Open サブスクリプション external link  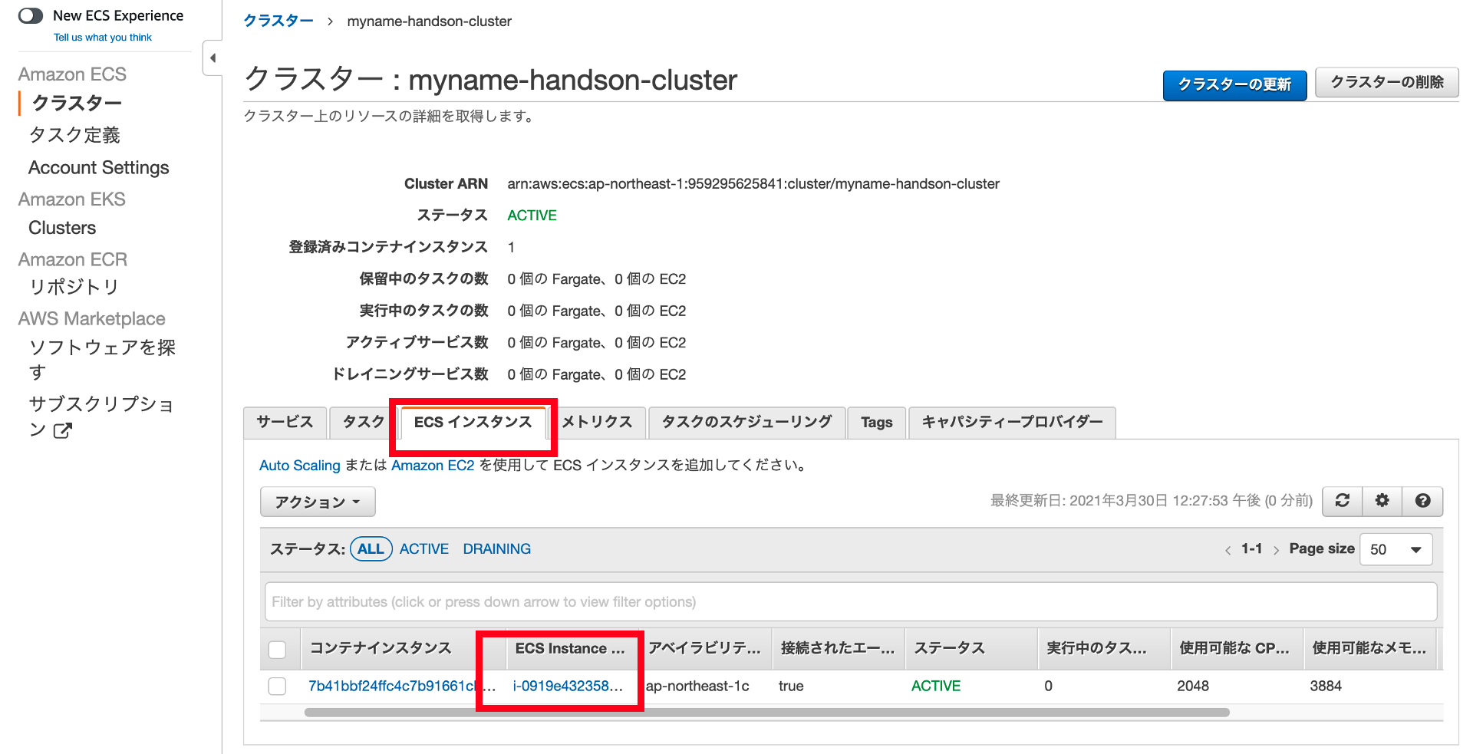(x=102, y=416)
